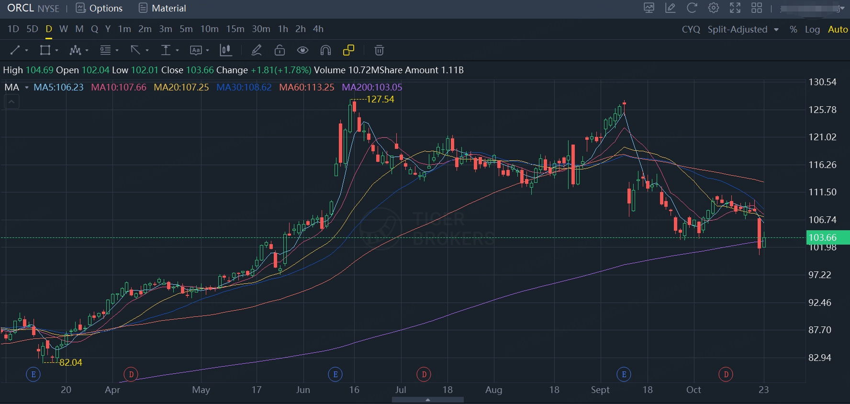
Task: Click the earnings E marker near September
Action: [624, 374]
